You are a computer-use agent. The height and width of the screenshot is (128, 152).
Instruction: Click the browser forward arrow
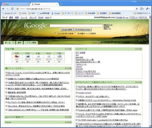[x=7, y=9]
